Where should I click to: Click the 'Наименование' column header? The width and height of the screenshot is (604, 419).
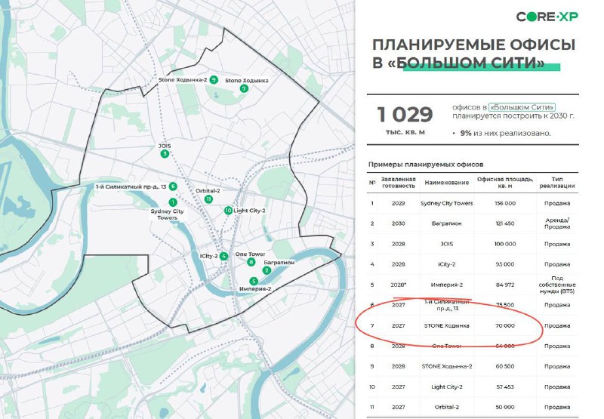(x=446, y=183)
